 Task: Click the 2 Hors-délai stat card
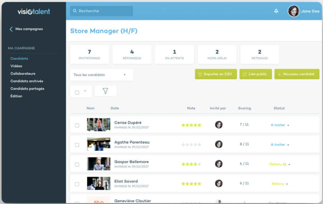point(217,54)
